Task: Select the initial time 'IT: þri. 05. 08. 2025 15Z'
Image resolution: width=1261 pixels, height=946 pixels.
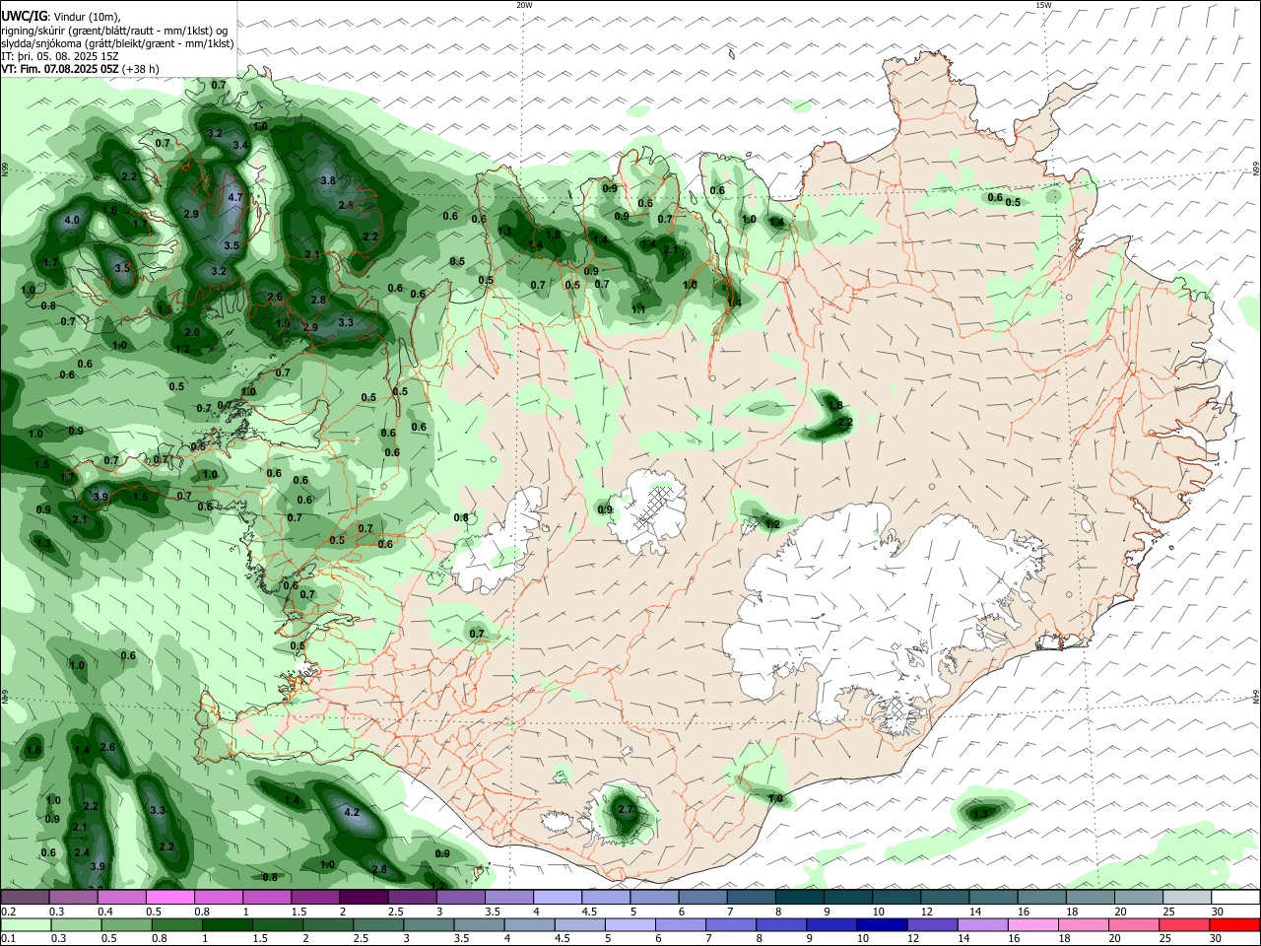Action: 60,56
